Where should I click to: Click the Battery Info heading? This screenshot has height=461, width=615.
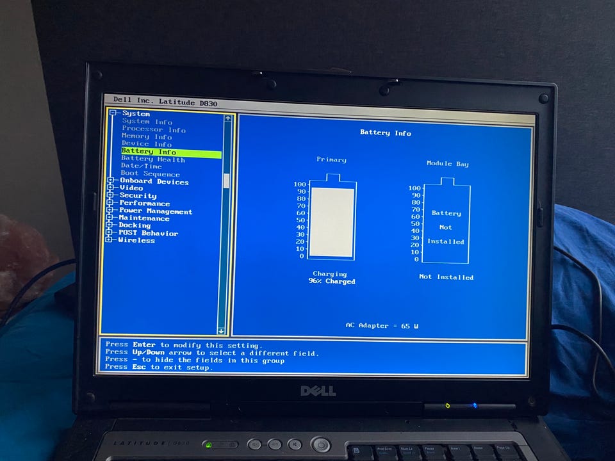coord(386,133)
